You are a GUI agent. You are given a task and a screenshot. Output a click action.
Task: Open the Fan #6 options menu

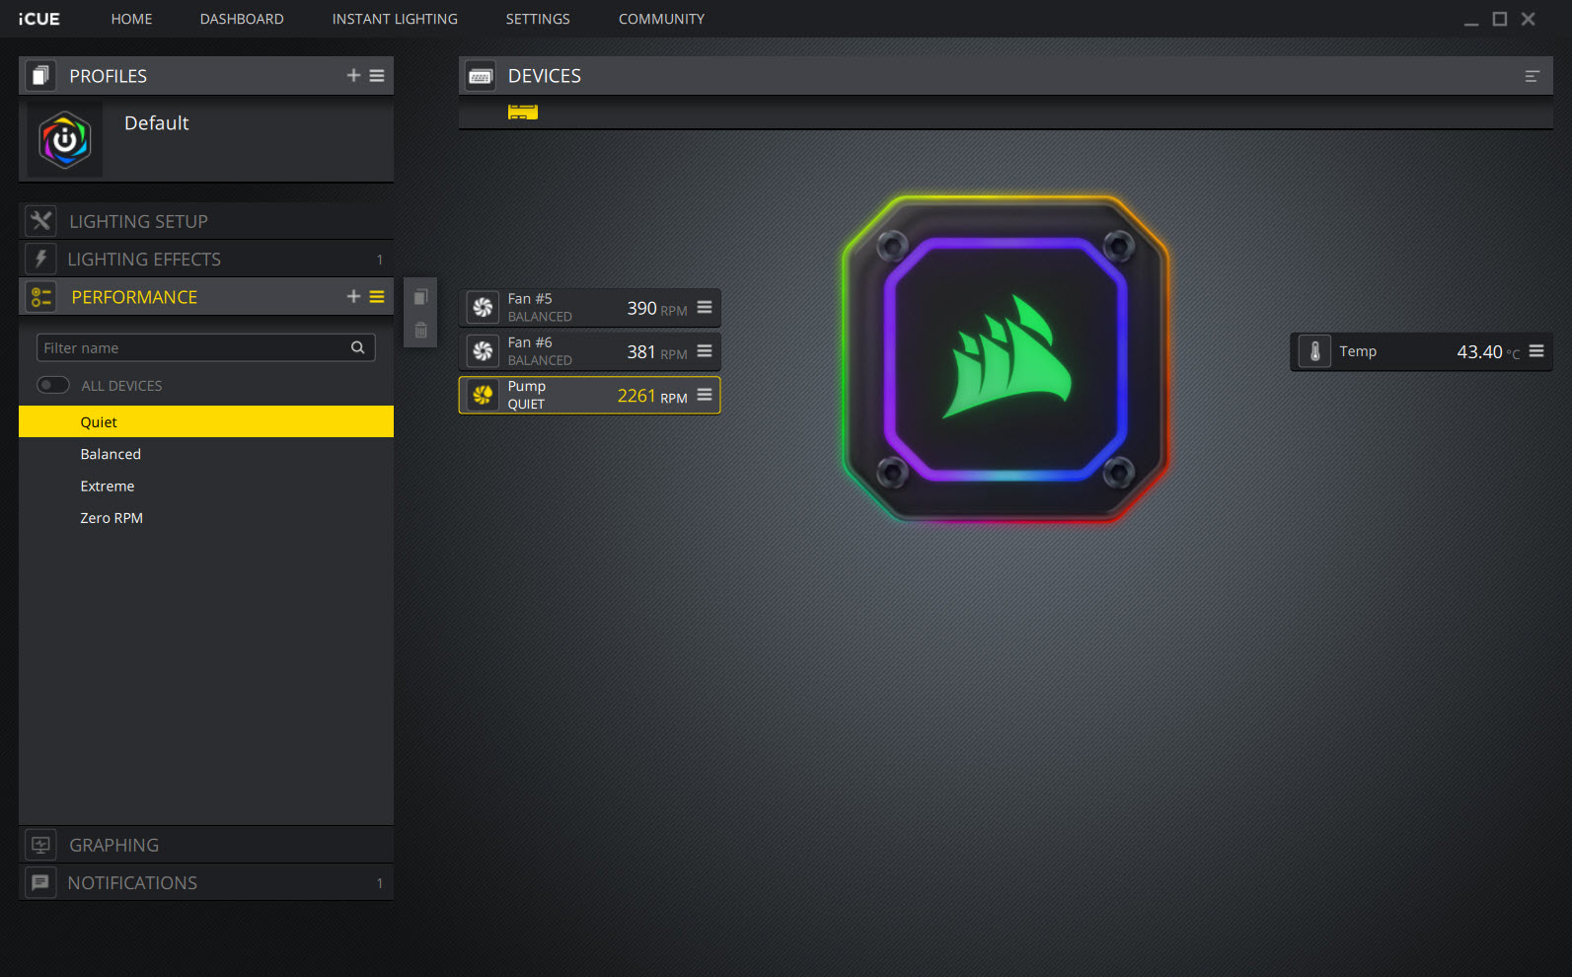point(705,350)
